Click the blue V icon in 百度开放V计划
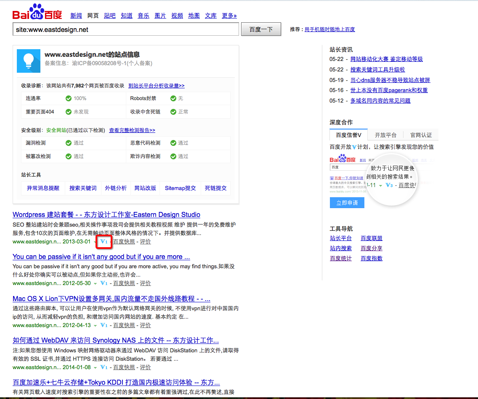Screen dimensions: 478x399 [x=354, y=147]
